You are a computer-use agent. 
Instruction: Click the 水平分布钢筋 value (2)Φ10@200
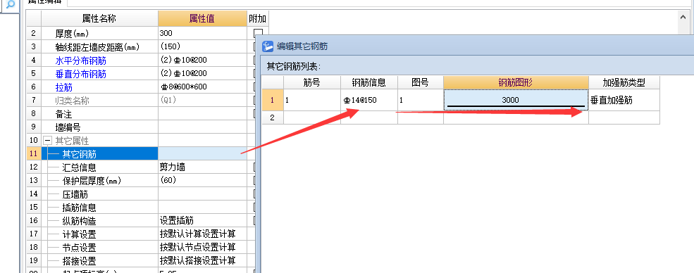tap(202, 60)
